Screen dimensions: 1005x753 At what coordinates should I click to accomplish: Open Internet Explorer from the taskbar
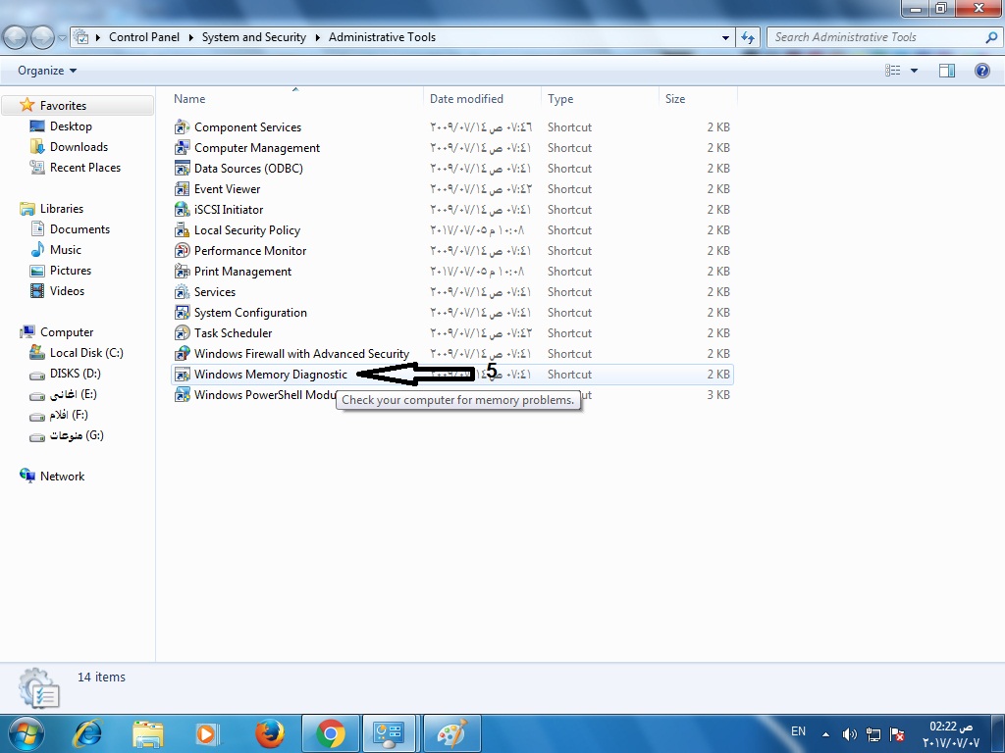pos(87,733)
